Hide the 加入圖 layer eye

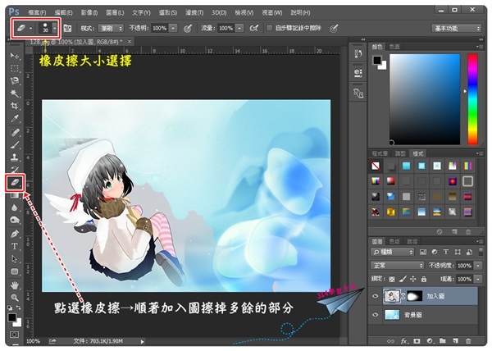pos(375,296)
